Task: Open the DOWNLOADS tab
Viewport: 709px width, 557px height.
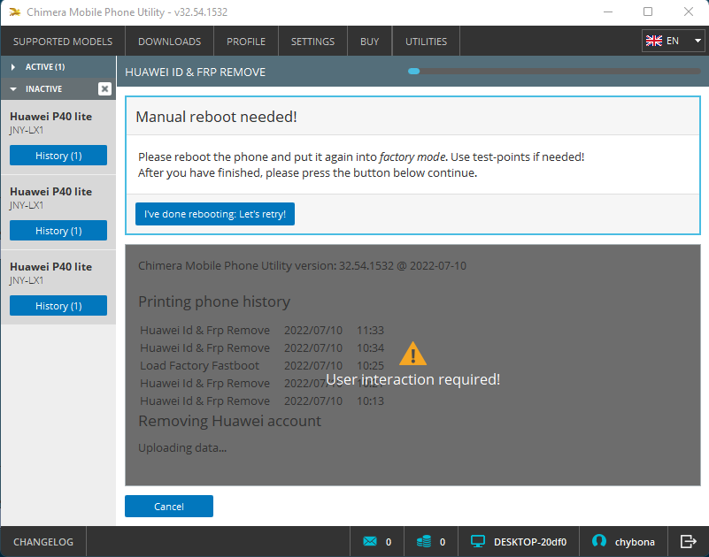Action: [170, 41]
